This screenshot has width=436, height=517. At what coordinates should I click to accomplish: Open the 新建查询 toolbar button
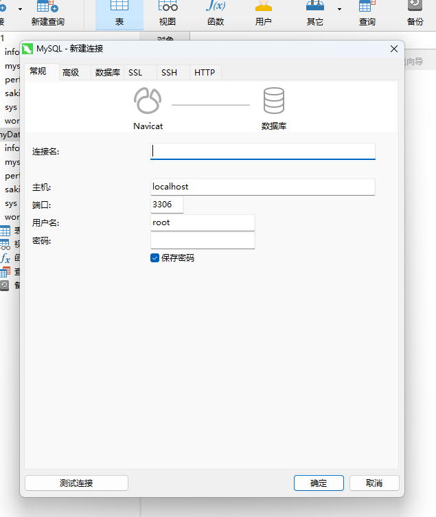click(x=48, y=14)
